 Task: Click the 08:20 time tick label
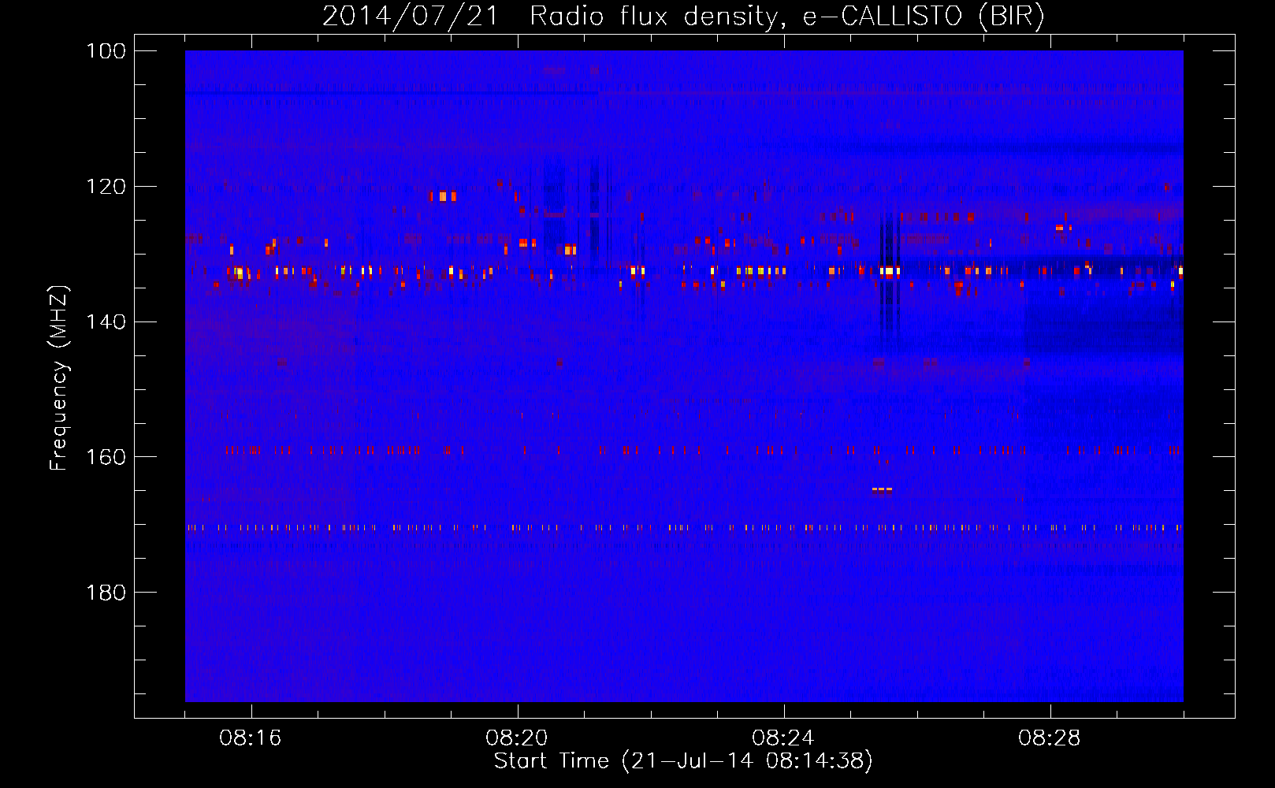click(517, 738)
